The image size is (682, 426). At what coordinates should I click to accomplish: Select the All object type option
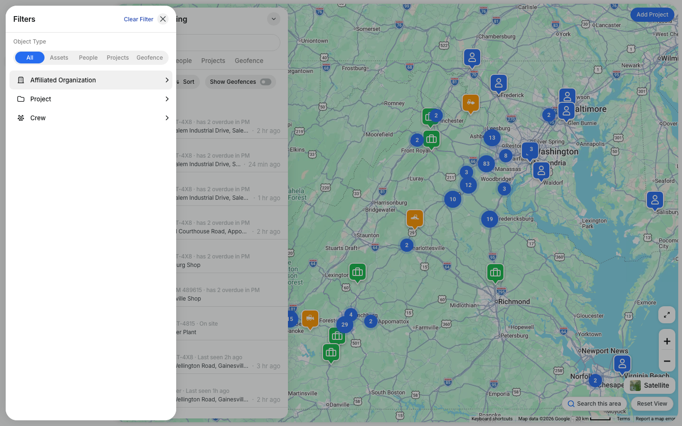[30, 58]
